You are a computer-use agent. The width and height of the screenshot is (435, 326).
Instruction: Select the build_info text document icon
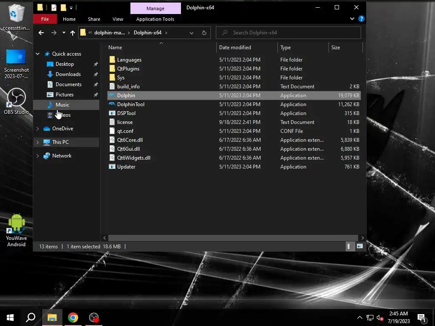pos(112,86)
